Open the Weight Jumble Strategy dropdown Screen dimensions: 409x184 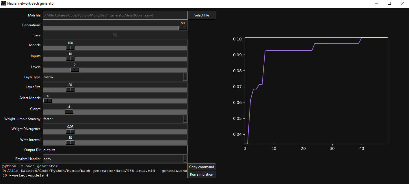coord(185,119)
